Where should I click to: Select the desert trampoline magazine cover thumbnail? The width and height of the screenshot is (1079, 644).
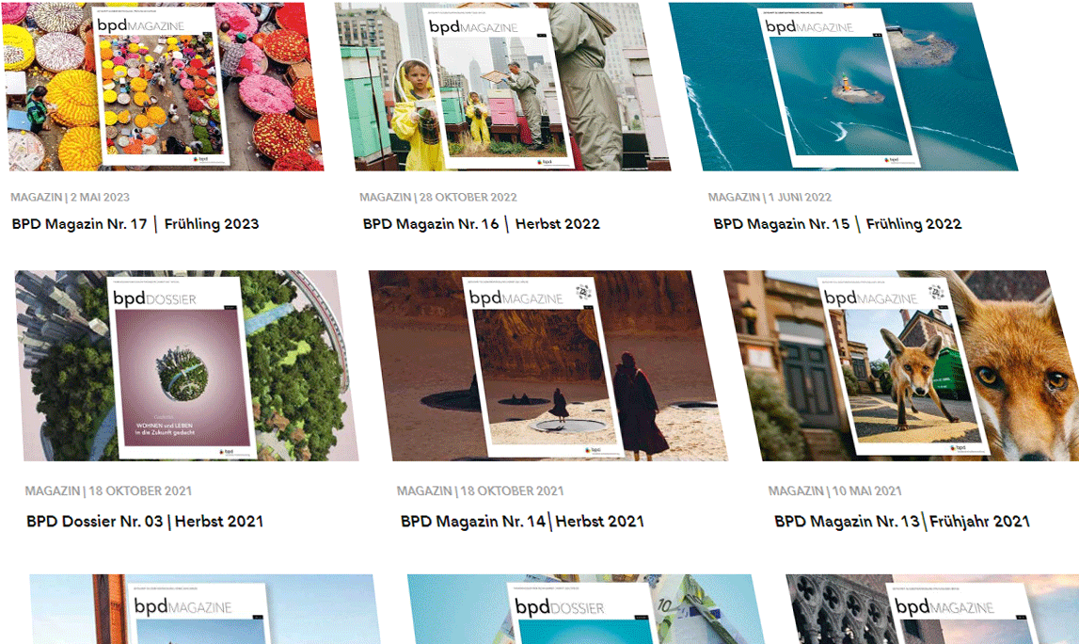tap(548, 365)
